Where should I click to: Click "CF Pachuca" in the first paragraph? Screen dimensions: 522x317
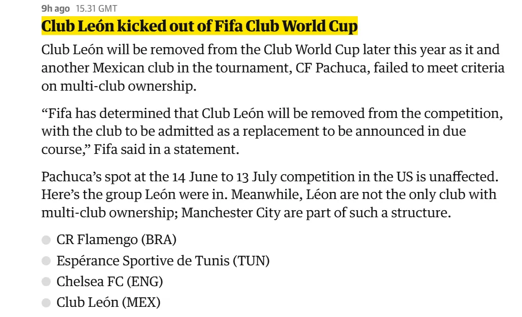click(330, 68)
